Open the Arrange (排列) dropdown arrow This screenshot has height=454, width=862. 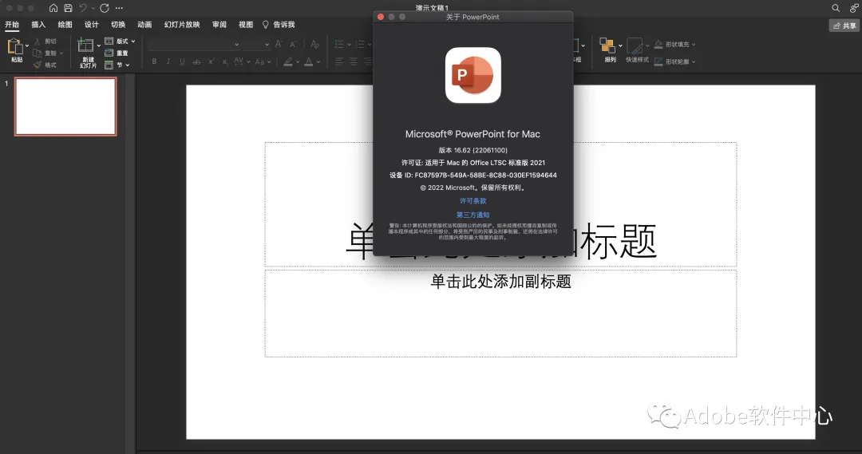coord(620,46)
